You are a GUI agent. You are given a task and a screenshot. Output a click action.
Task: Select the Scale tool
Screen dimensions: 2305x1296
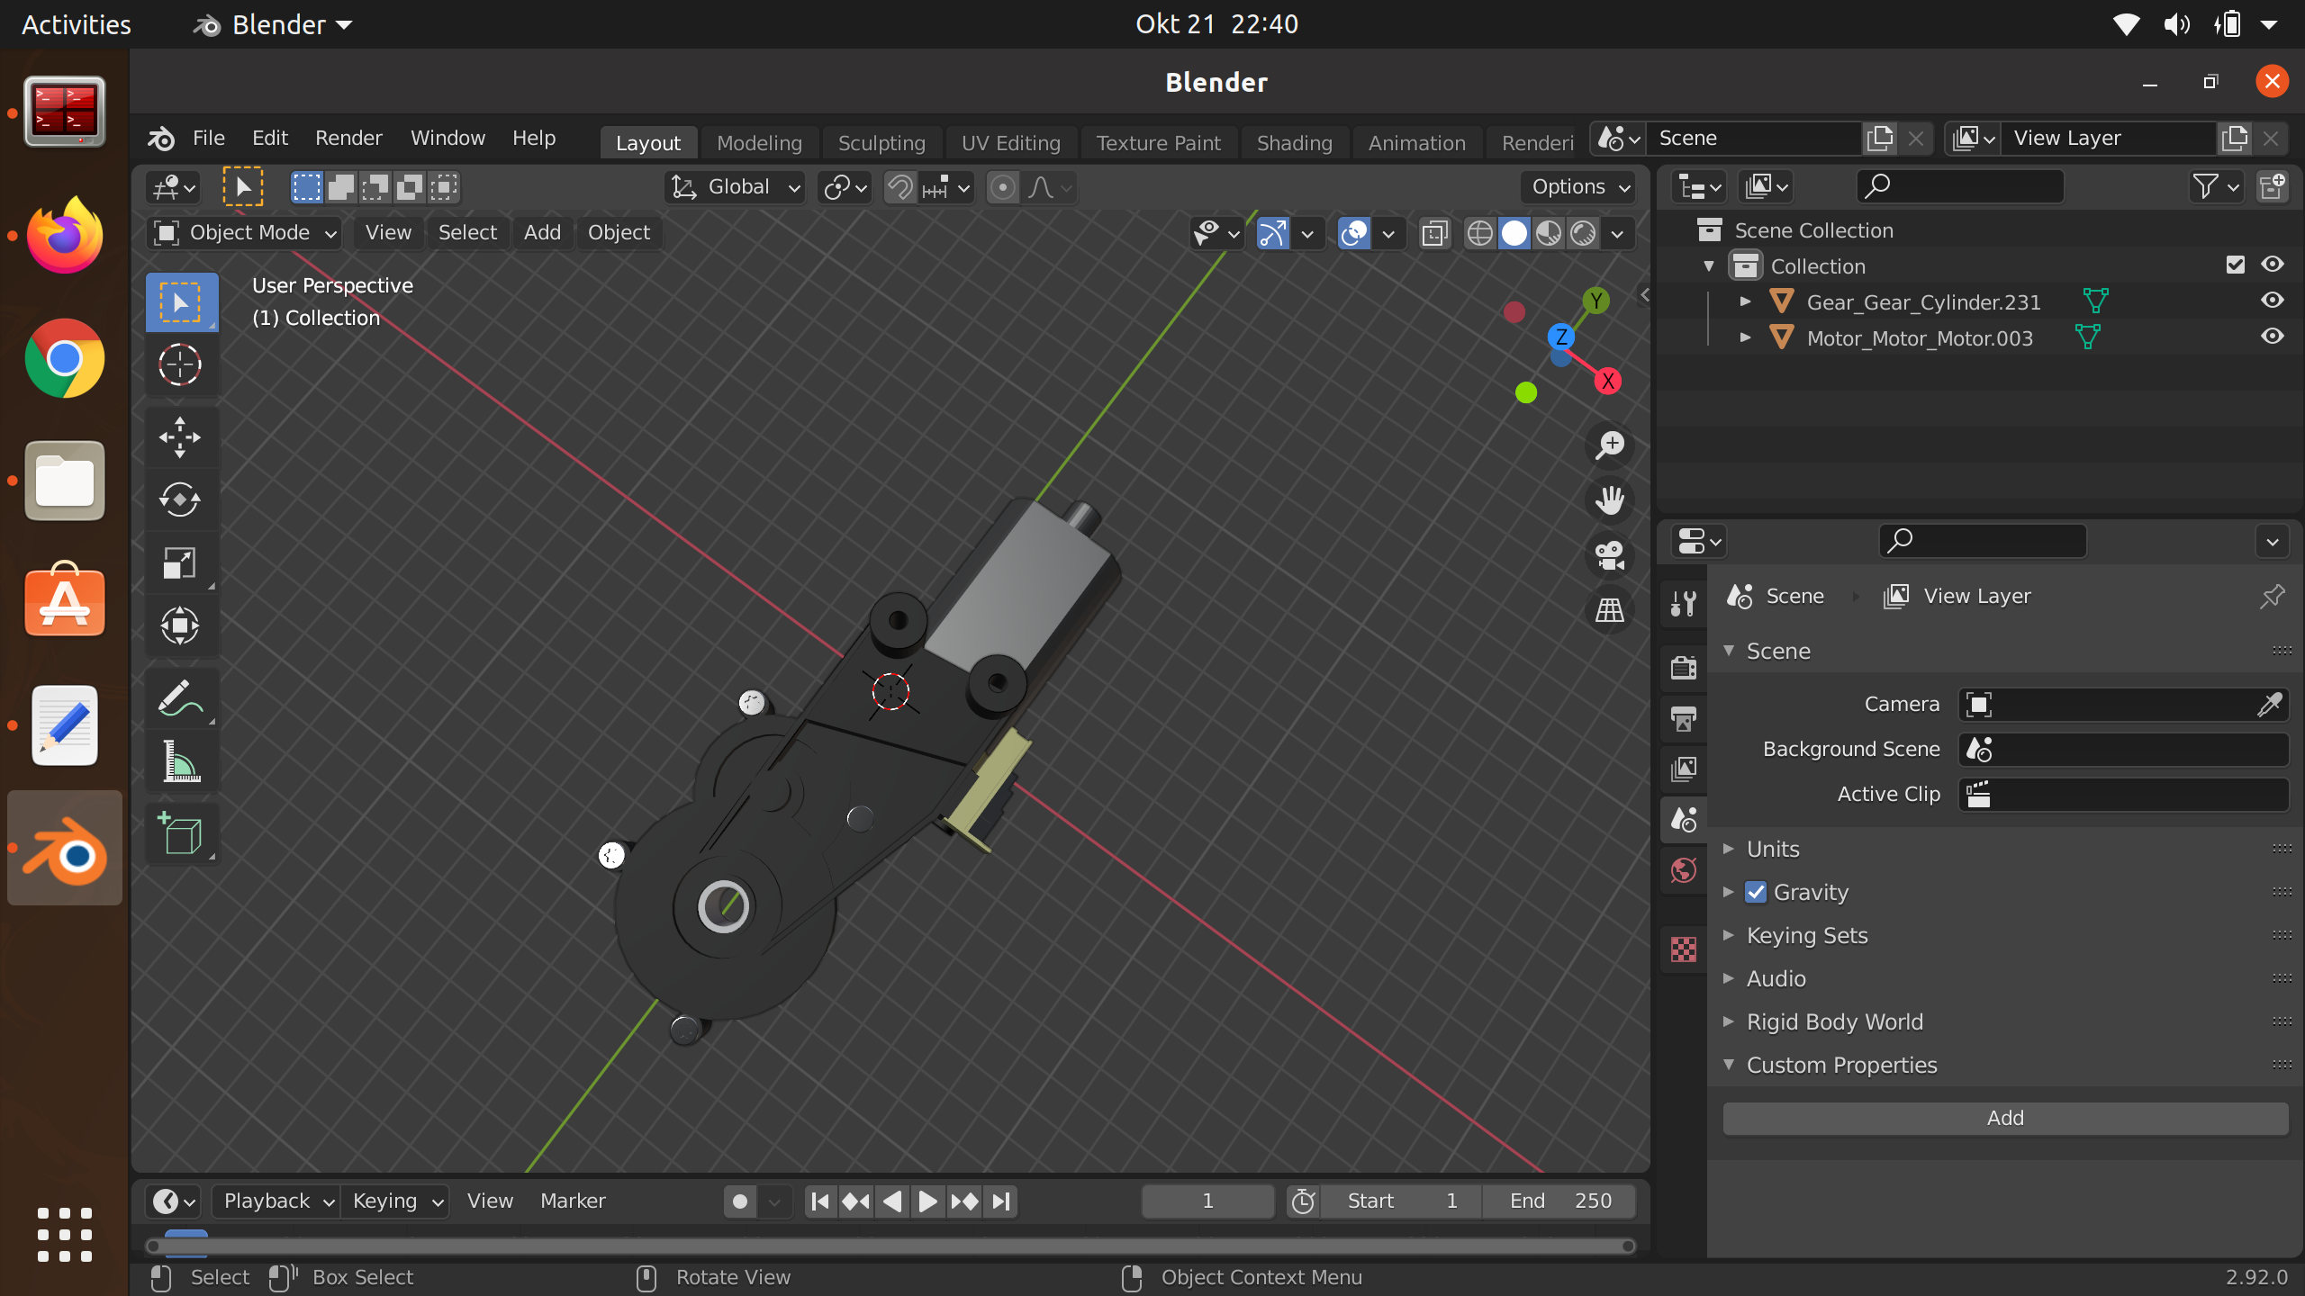click(180, 563)
